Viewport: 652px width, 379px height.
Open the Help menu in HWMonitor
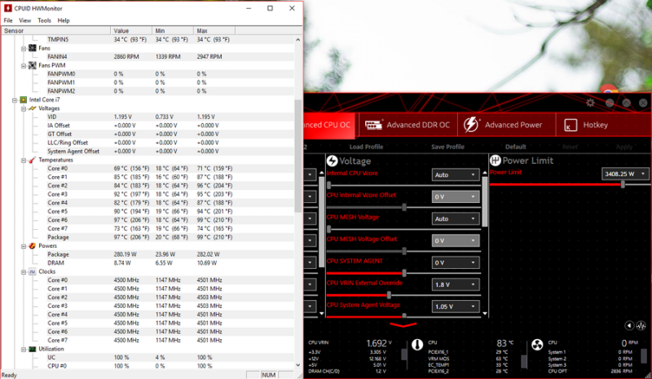coord(64,20)
